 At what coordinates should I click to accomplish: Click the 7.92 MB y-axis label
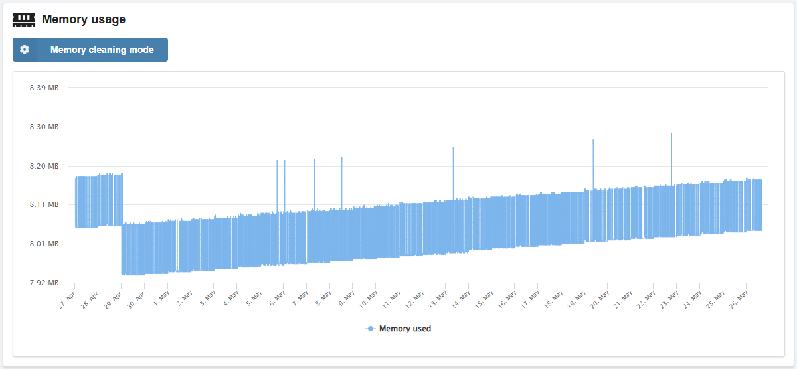click(x=44, y=283)
